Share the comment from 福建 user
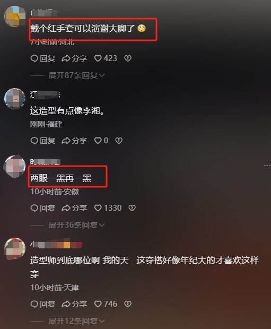 click(74, 141)
